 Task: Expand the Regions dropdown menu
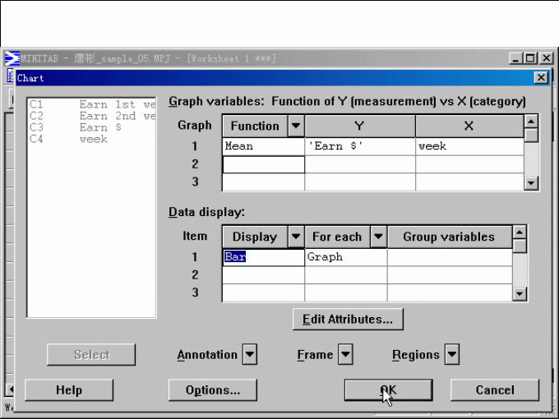pos(451,355)
